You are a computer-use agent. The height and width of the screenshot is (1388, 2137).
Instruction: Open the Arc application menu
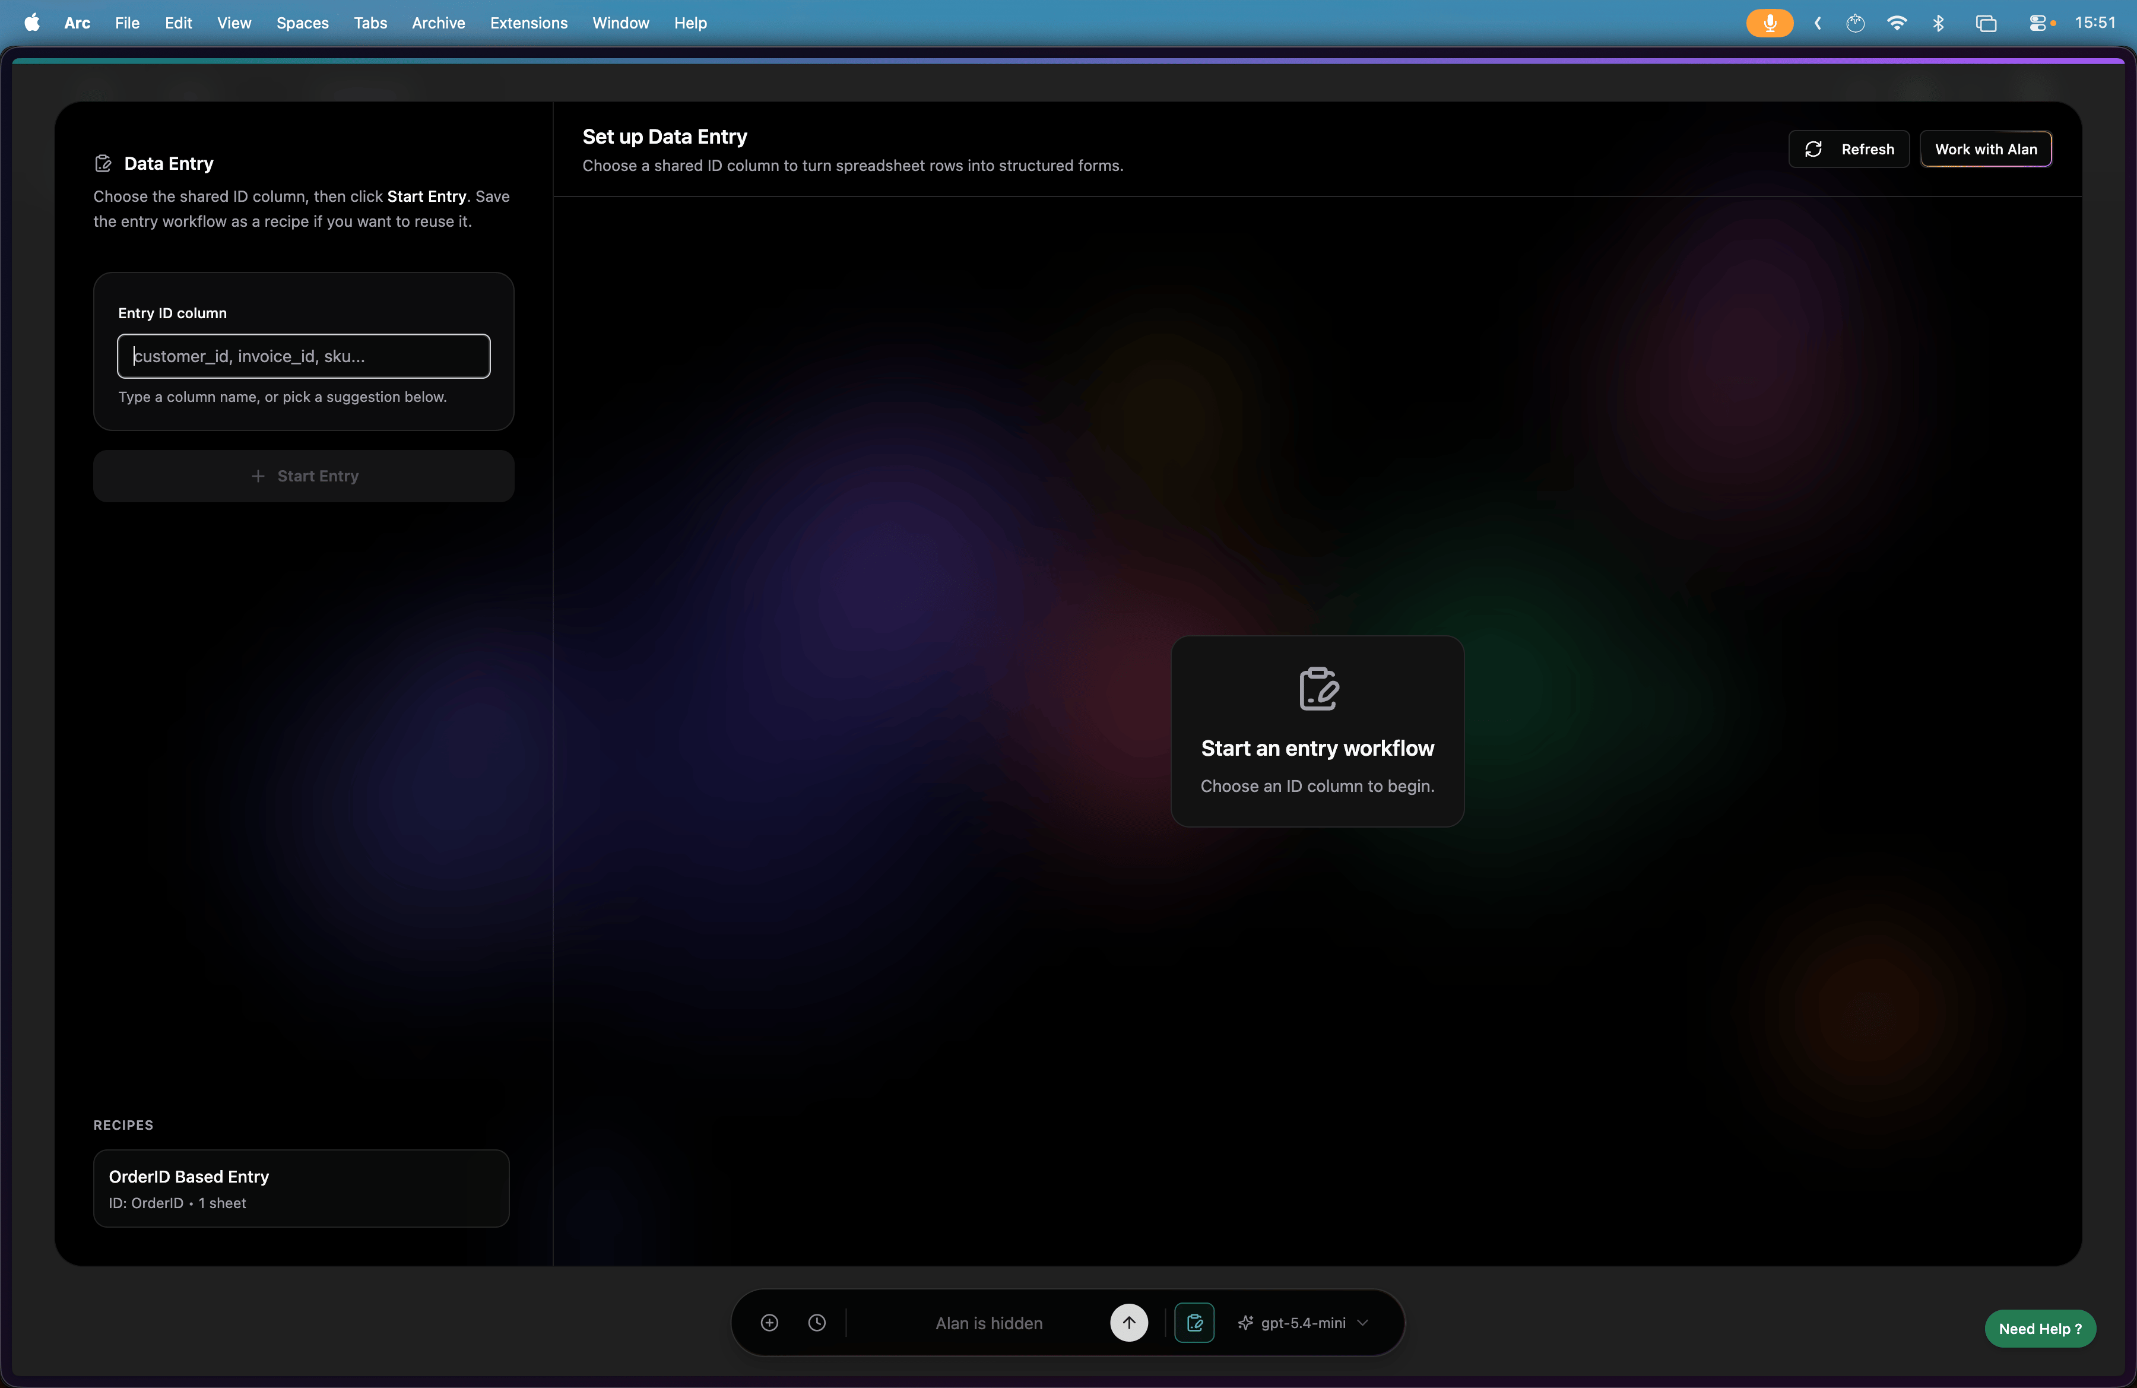click(x=77, y=23)
